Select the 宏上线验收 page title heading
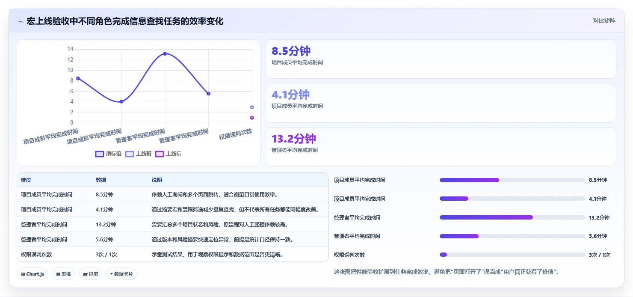 coord(125,21)
